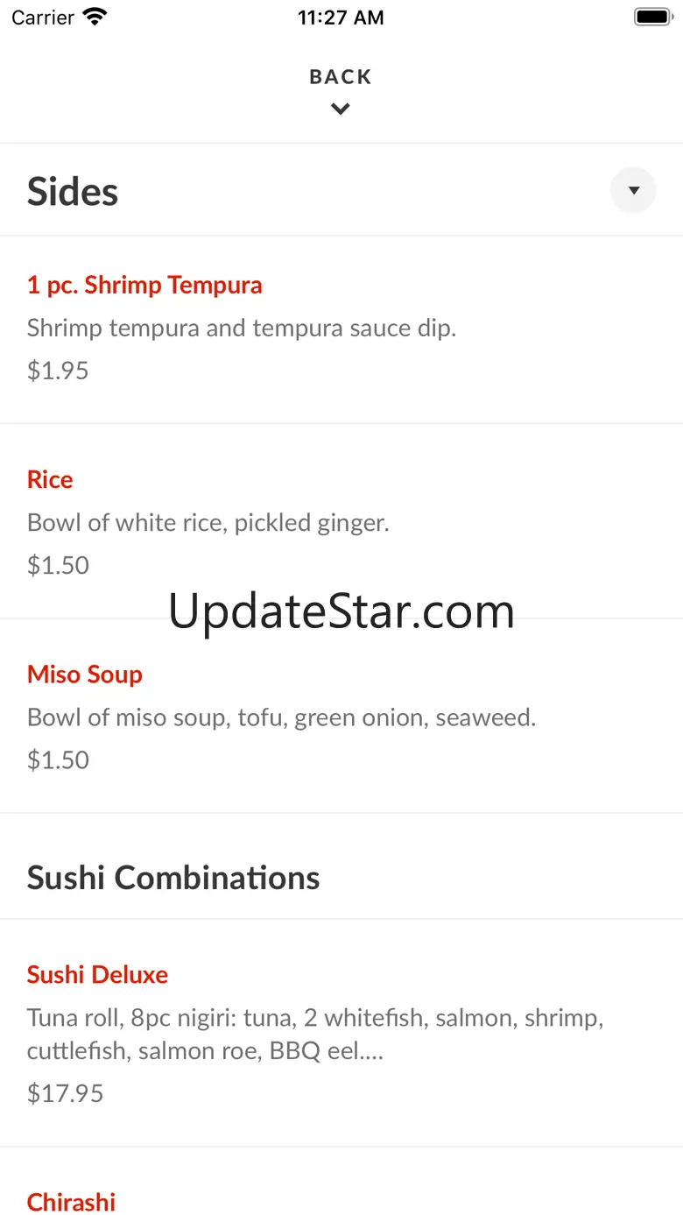Select the Sides section heading

(73, 191)
